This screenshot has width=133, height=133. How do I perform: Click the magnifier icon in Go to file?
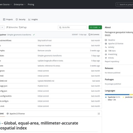point(60,27)
